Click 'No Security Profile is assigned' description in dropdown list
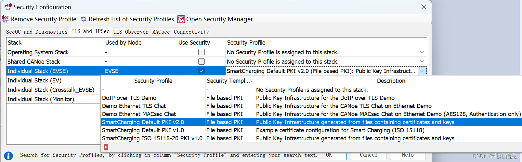Image resolution: width=522 pixels, height=162 pixels. pos(312,90)
